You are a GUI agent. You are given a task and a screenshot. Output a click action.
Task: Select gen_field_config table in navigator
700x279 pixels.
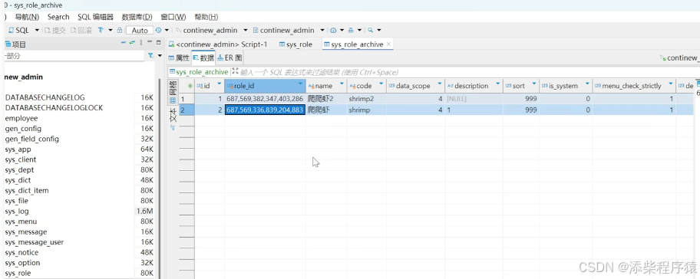[31, 139]
